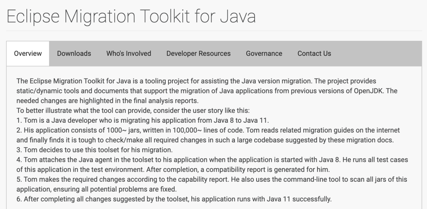This screenshot has height=209, width=427.
Task: Go to the Developer Resources tab
Action: pyautogui.click(x=198, y=53)
